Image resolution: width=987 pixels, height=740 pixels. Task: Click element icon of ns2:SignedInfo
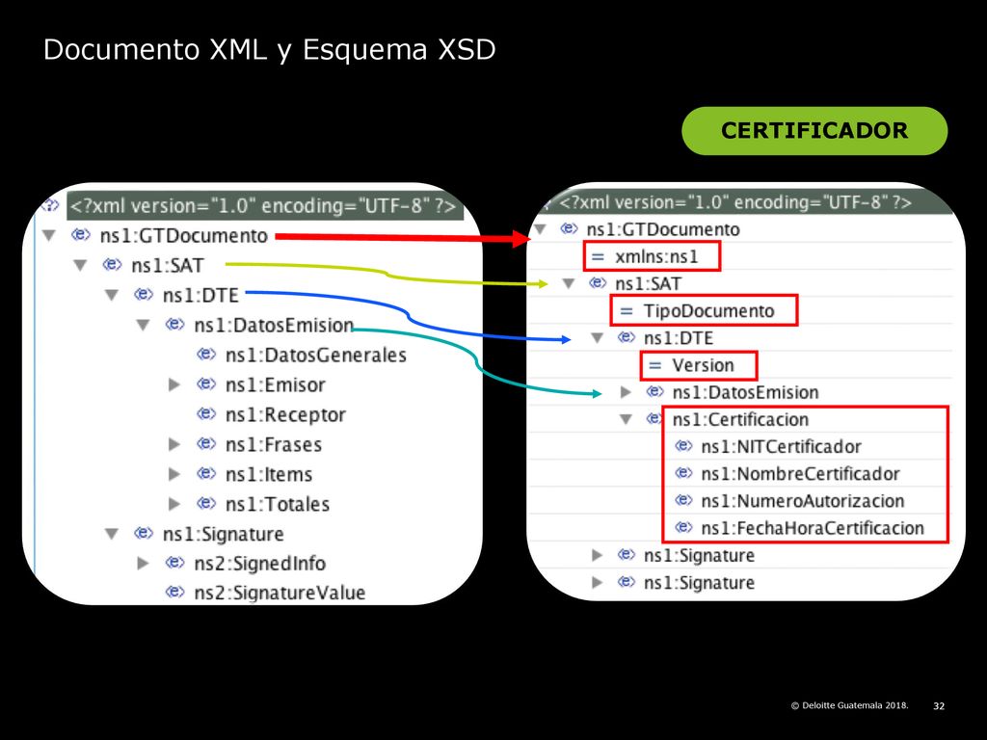click(175, 562)
